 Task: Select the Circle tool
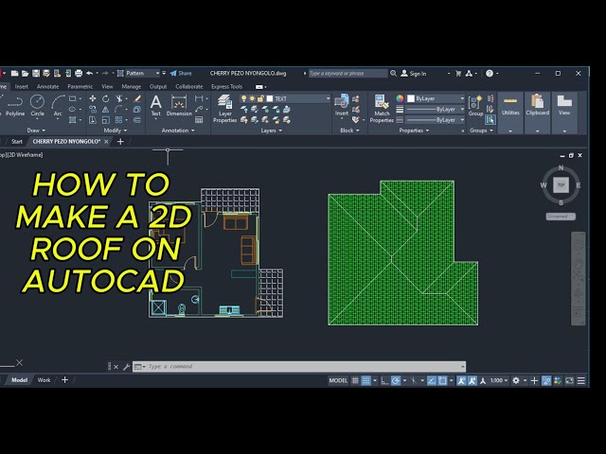coord(38,105)
